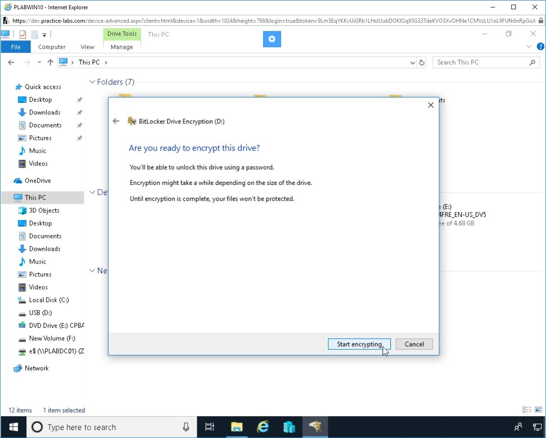Collapse the Network locations group
The image size is (546, 438).
pos(92,270)
